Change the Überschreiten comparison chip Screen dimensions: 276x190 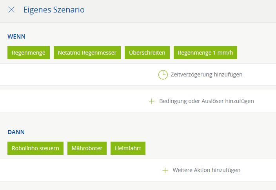pyautogui.click(x=147, y=53)
